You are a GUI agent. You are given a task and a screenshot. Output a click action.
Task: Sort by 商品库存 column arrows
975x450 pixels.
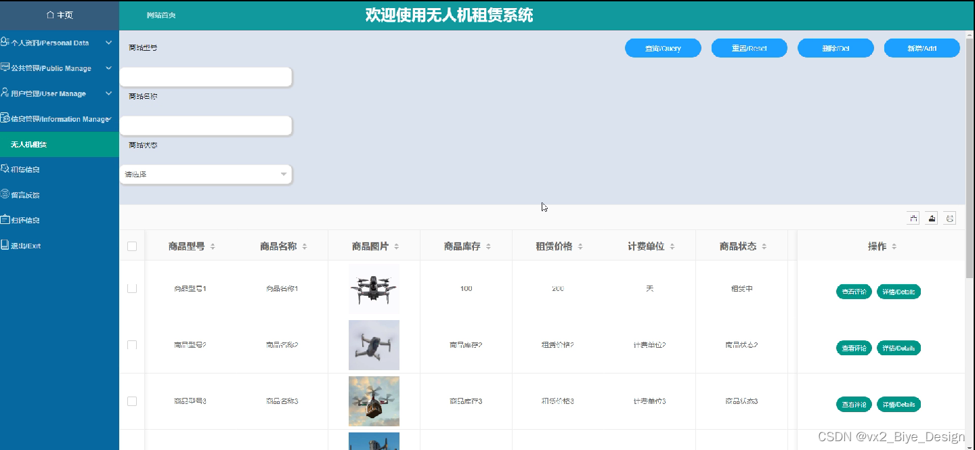point(488,247)
